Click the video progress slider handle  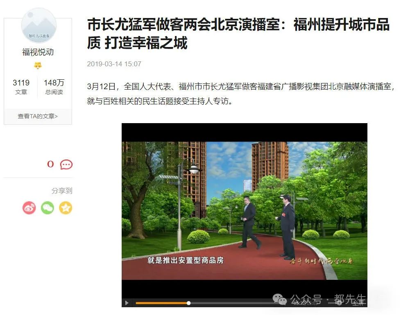[189, 303]
